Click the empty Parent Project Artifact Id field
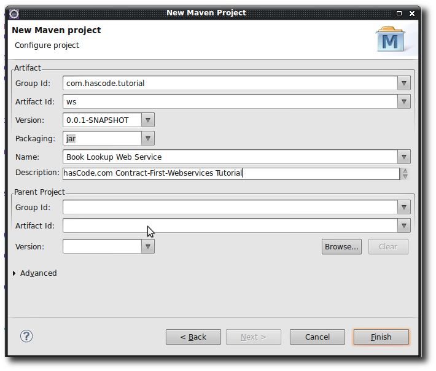The image size is (436, 371). (230, 225)
